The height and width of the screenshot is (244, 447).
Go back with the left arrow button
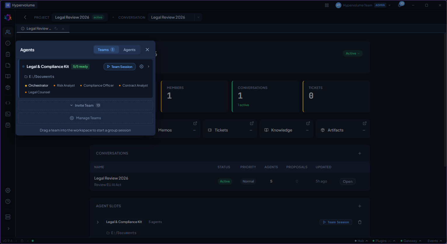pyautogui.click(x=25, y=17)
